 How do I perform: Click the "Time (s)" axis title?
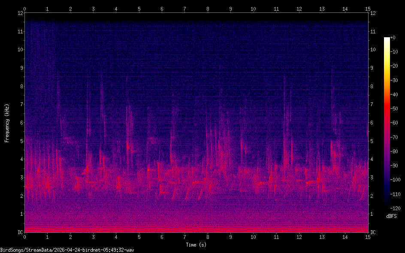click(196, 245)
